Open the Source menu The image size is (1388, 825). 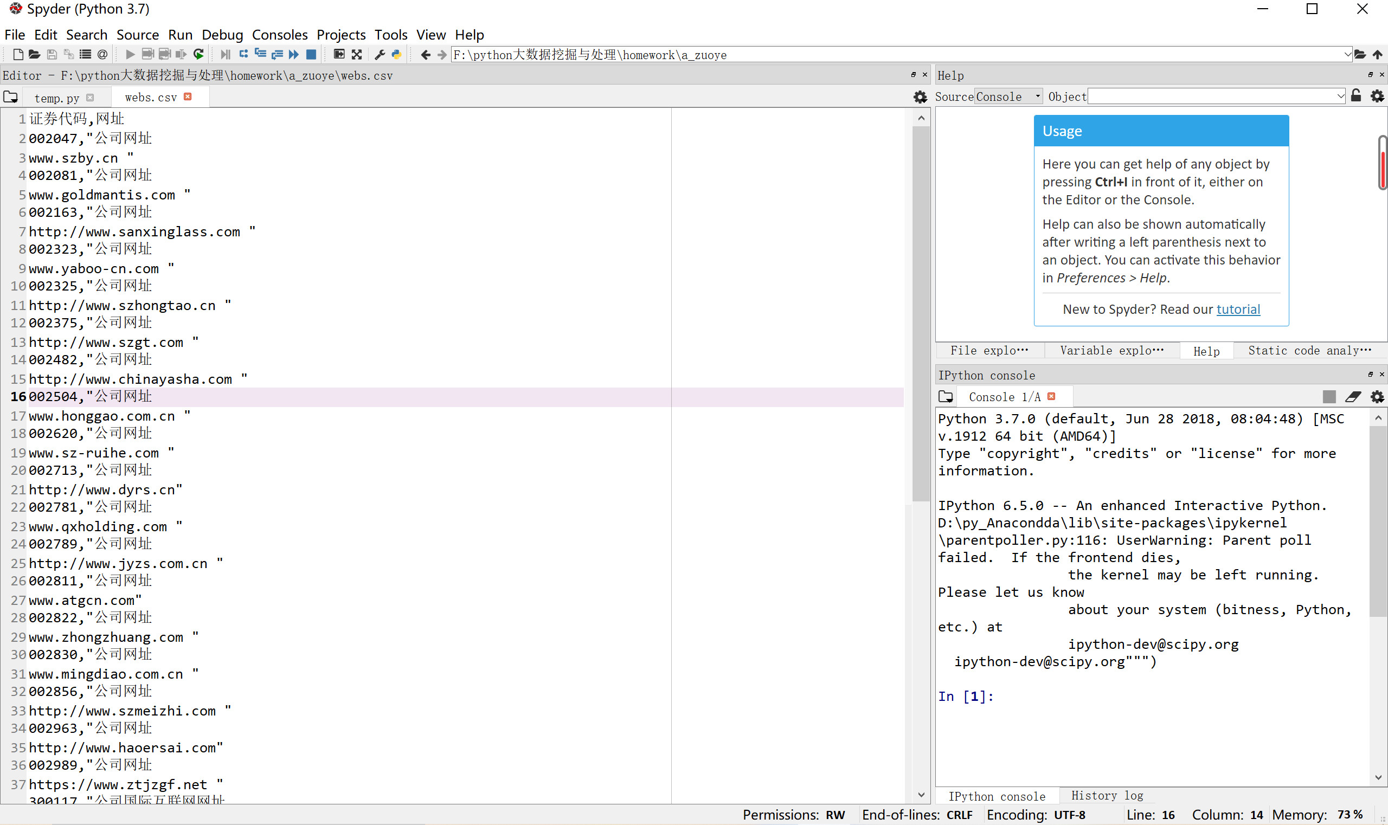tap(137, 35)
